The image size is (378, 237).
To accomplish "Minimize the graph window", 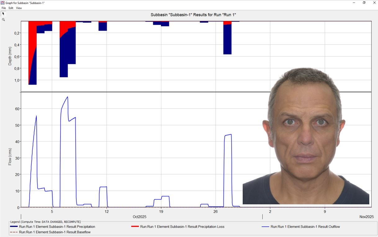I will pyautogui.click(x=354, y=3).
